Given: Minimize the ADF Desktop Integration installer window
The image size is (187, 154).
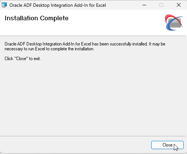Looking at the screenshot, I should (x=144, y=5).
